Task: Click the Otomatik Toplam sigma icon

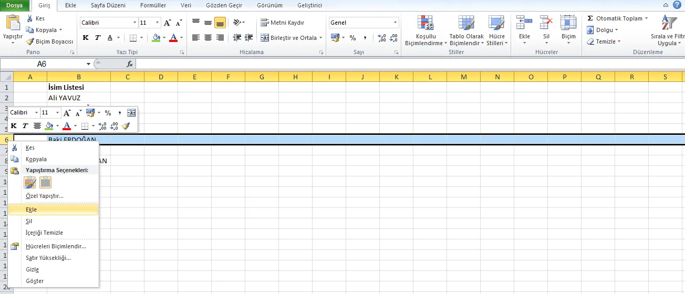Action: pos(590,18)
